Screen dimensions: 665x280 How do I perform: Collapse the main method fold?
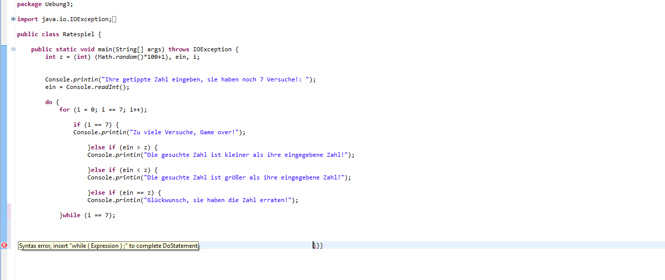pyautogui.click(x=13, y=49)
